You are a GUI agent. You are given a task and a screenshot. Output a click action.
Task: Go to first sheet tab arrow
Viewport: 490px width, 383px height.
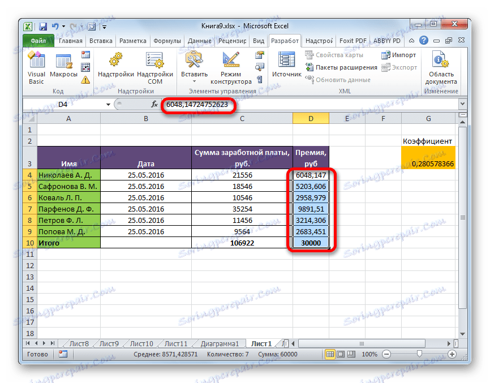tap(28, 343)
